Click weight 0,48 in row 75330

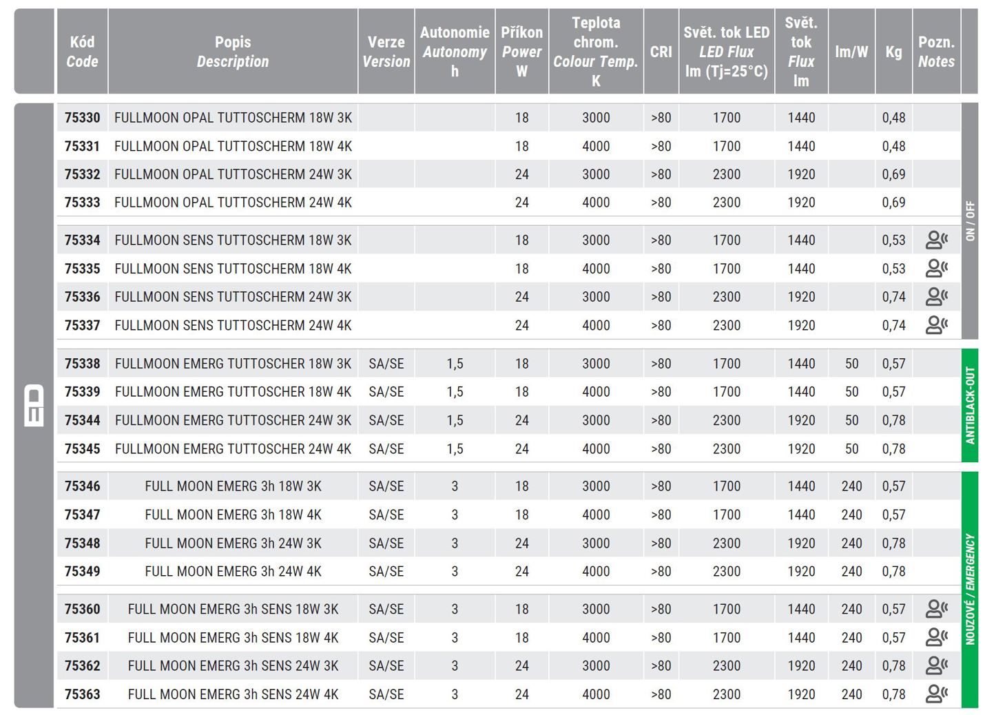894,118
